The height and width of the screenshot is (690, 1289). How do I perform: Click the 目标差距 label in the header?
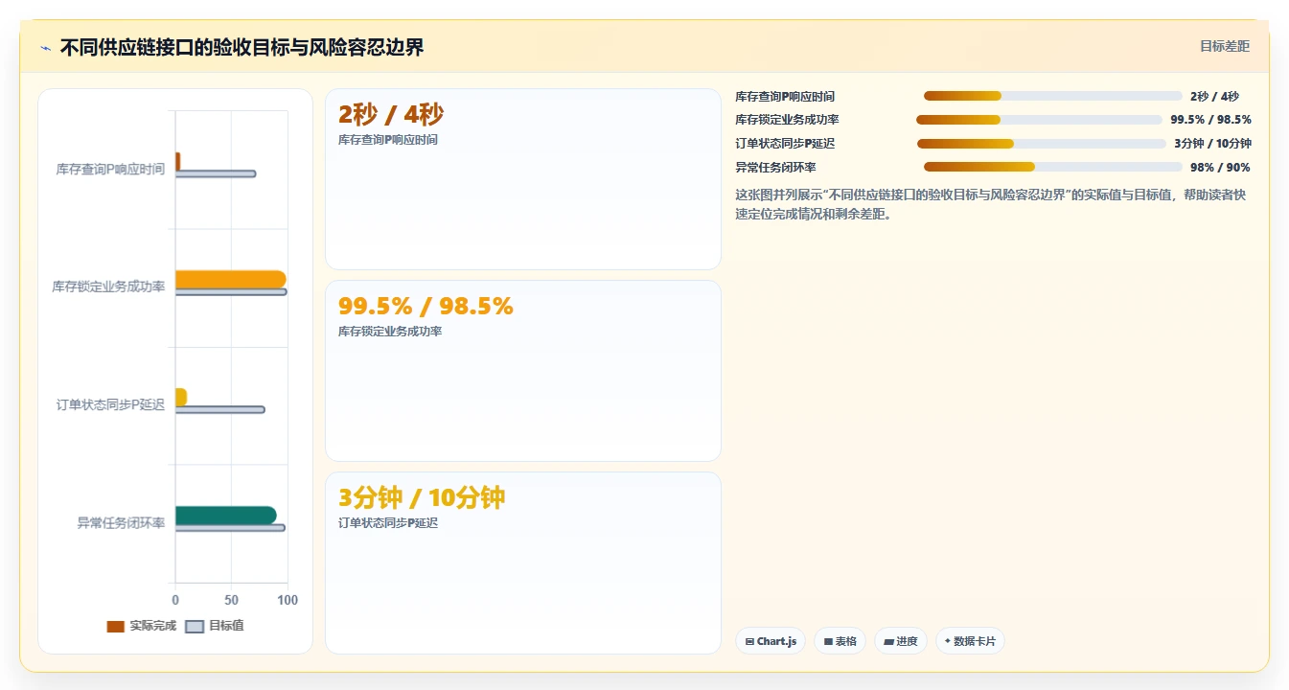coord(1225,46)
